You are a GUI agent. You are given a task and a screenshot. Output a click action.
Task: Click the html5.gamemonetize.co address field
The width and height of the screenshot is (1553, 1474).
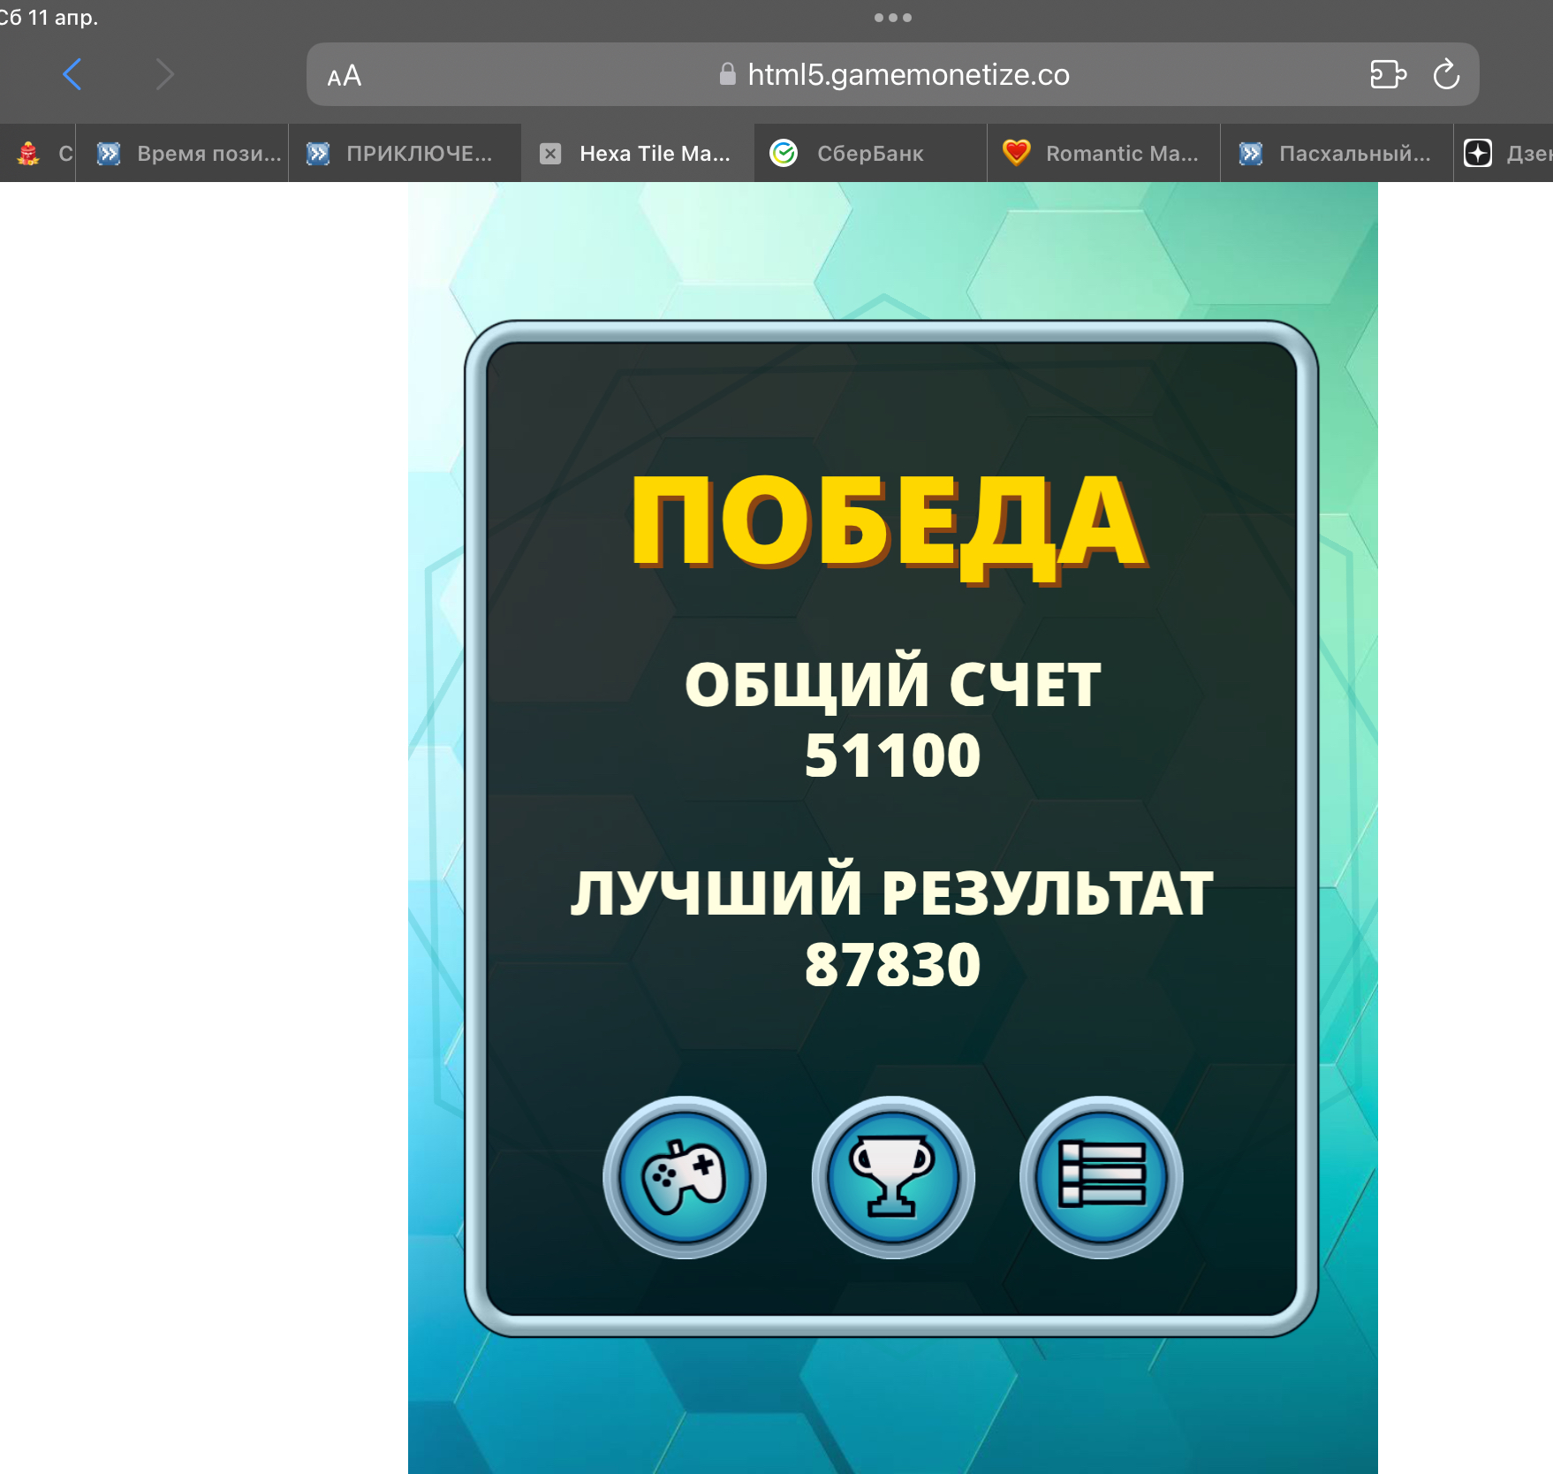[908, 75]
